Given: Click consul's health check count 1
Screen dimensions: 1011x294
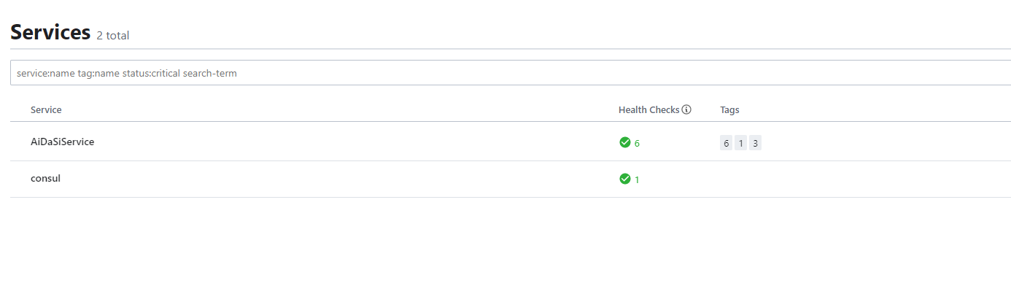Looking at the screenshot, I should tap(637, 179).
